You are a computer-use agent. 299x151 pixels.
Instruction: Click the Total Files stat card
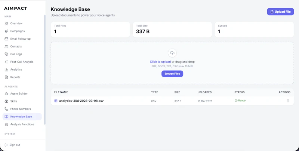pos(90,30)
